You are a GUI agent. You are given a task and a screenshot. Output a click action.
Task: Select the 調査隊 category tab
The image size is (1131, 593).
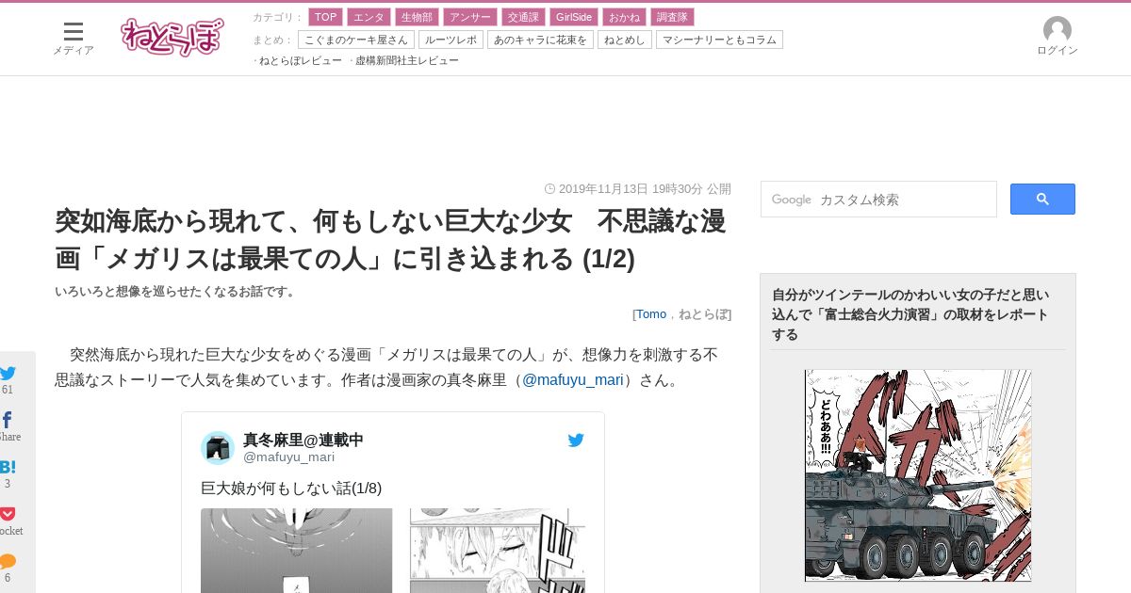pyautogui.click(x=672, y=17)
